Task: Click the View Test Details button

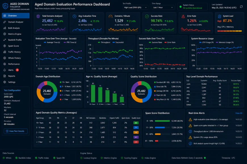Action: (x=16, y=131)
